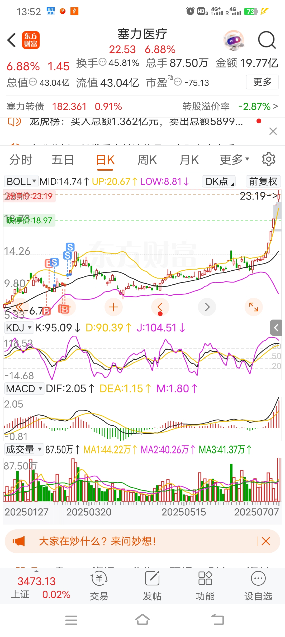
Task: Tap 涨停价:23.19 label on chart
Action: point(29,196)
